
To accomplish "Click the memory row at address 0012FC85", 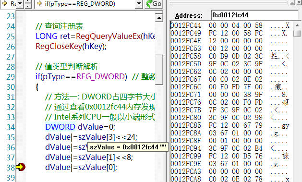I will pyautogui.click(x=230, y=125).
